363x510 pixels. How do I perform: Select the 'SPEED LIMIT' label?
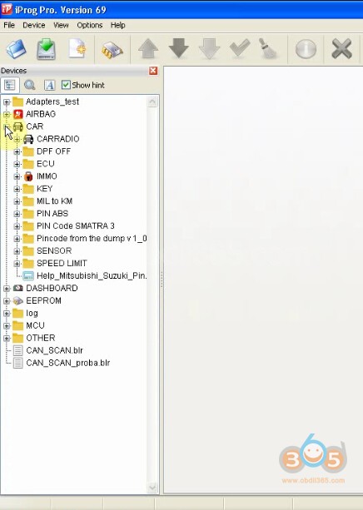click(x=62, y=264)
